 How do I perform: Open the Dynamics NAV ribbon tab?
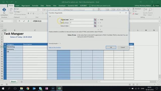pyautogui.click(x=73, y=6)
